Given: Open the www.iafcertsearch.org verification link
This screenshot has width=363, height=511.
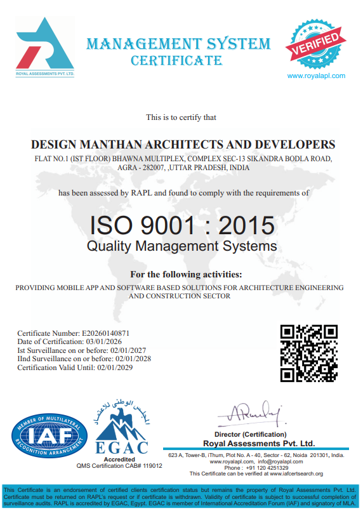Looking at the screenshot, I should [296, 474].
